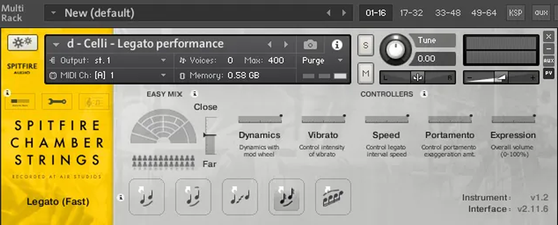The height and width of the screenshot is (225, 558).
Task: Toggle the AUX button in rack header
Action: 541,13
